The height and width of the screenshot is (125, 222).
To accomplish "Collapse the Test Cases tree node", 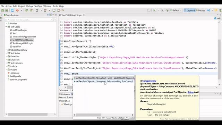I will (6, 27).
